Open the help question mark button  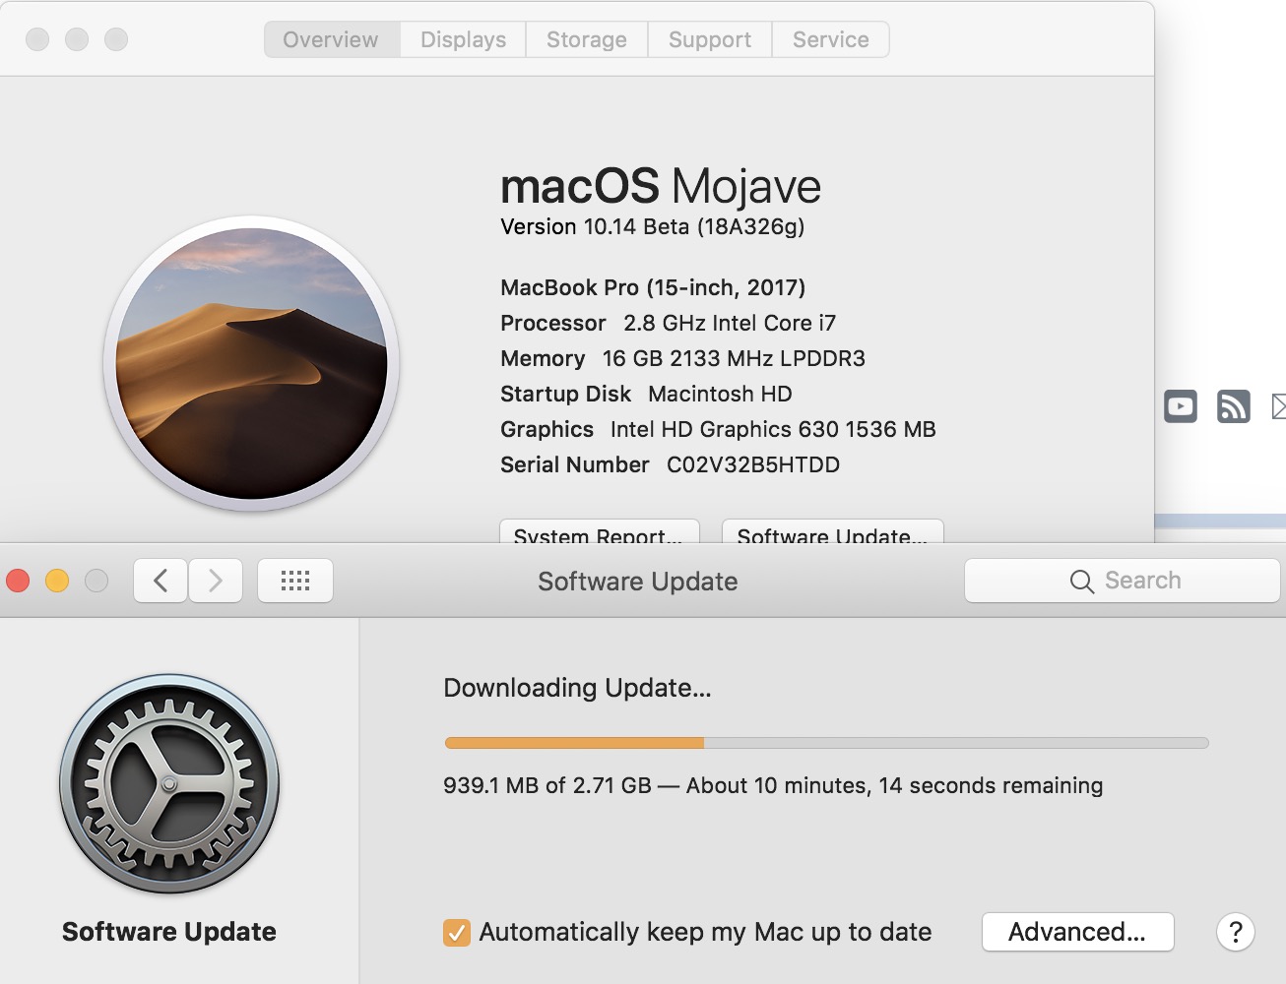tap(1236, 931)
